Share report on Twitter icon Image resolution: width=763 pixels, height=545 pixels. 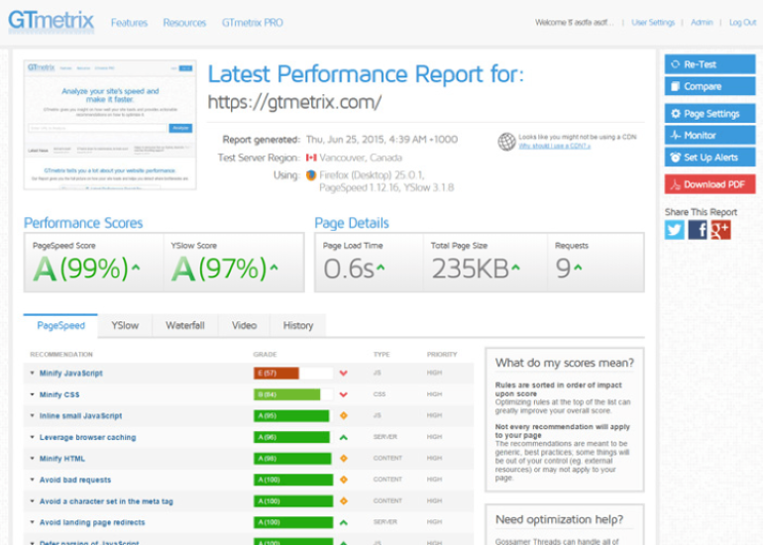(x=675, y=230)
